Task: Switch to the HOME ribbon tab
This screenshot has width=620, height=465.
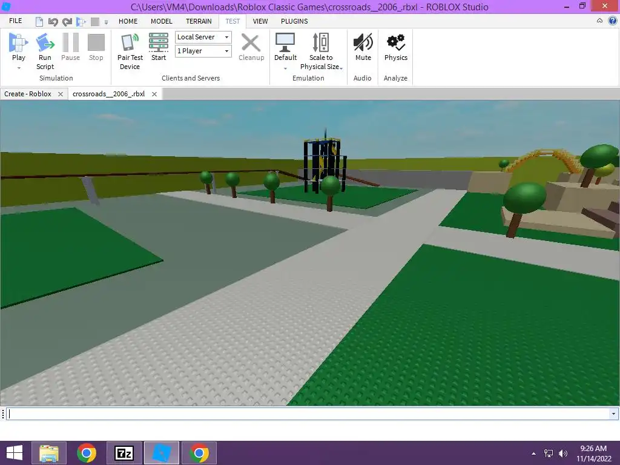Action: pos(128,21)
